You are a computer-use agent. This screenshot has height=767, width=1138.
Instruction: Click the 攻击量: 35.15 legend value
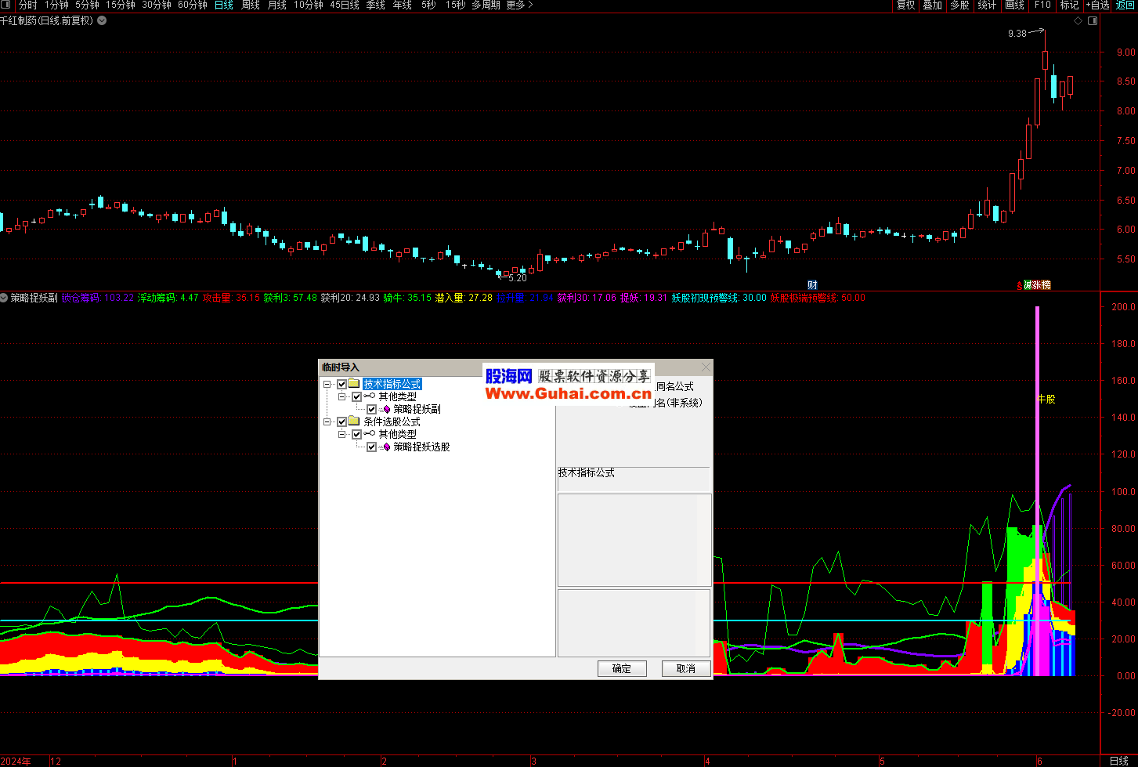231,298
